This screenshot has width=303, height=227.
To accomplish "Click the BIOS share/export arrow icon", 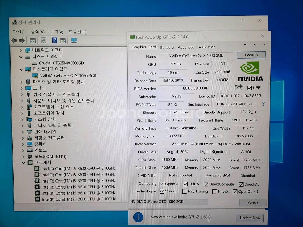I will 239,88.
